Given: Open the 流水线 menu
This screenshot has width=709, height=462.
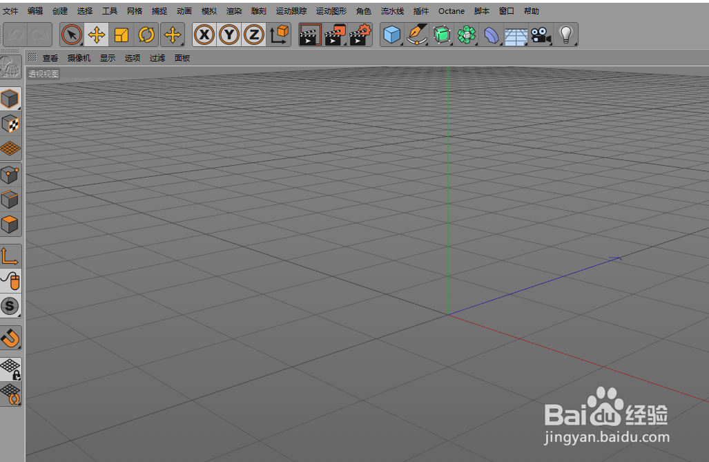Looking at the screenshot, I should tap(392, 11).
